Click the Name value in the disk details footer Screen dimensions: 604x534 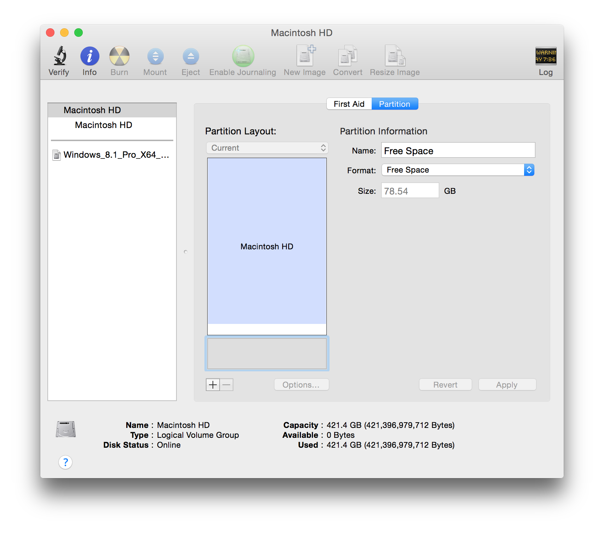tap(183, 425)
